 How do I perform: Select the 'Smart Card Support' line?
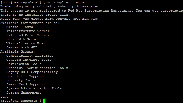(x=25, y=84)
